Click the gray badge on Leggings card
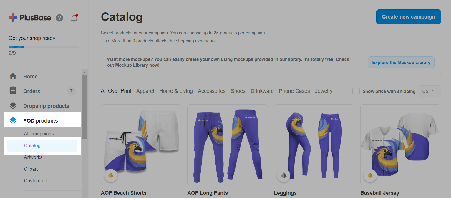Viewport: 451px width, 198px height. [x=283, y=175]
